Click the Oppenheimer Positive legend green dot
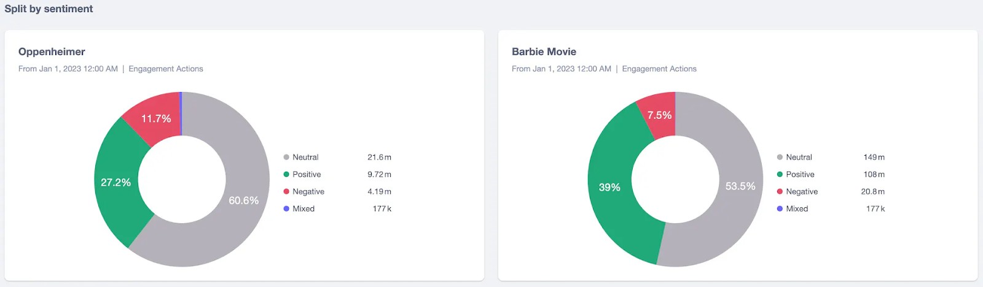 tap(286, 175)
